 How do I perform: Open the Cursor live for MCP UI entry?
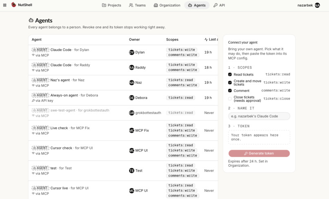coord(69,188)
